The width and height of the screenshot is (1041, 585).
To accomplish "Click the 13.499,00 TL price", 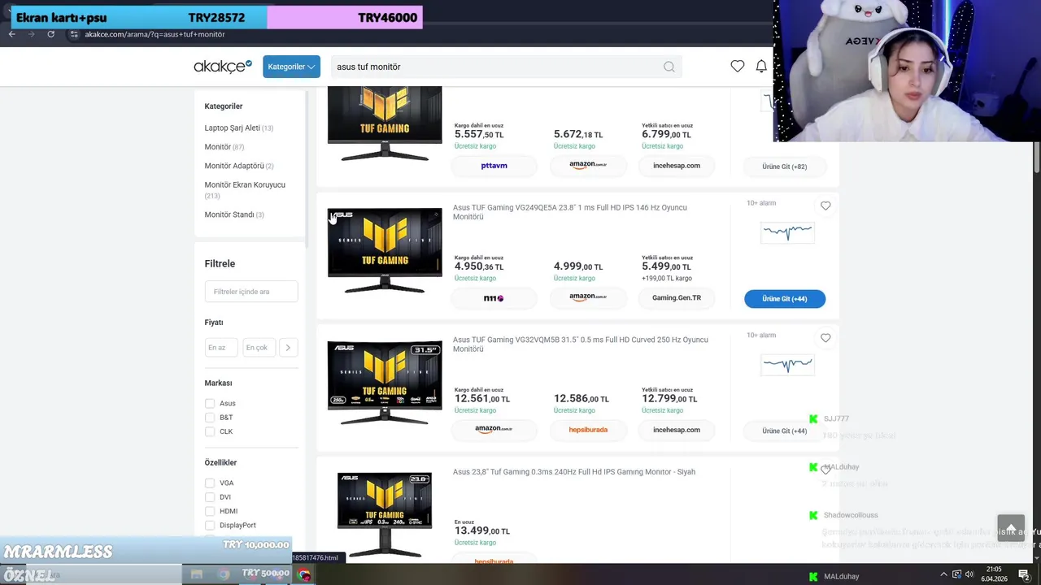I will (x=482, y=531).
